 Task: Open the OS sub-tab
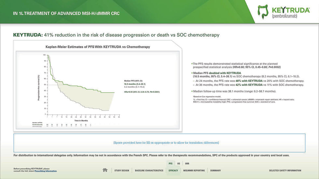(179, 163)
